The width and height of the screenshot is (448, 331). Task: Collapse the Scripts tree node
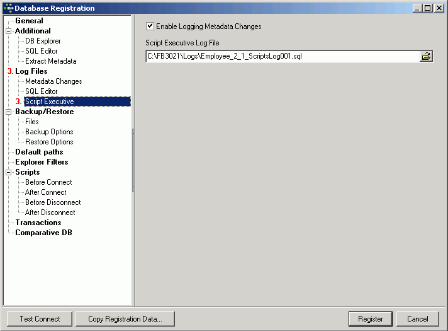pos(9,172)
